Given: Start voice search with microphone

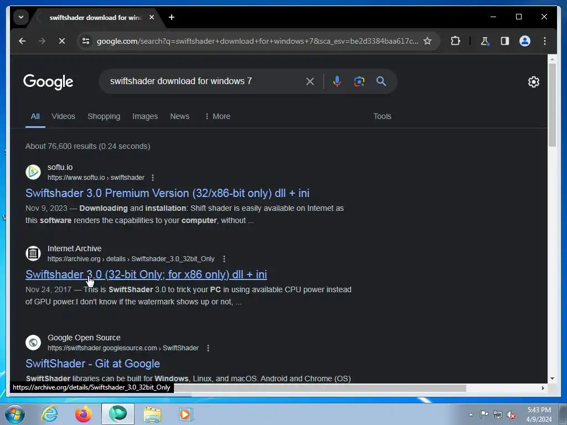Looking at the screenshot, I should pos(337,81).
